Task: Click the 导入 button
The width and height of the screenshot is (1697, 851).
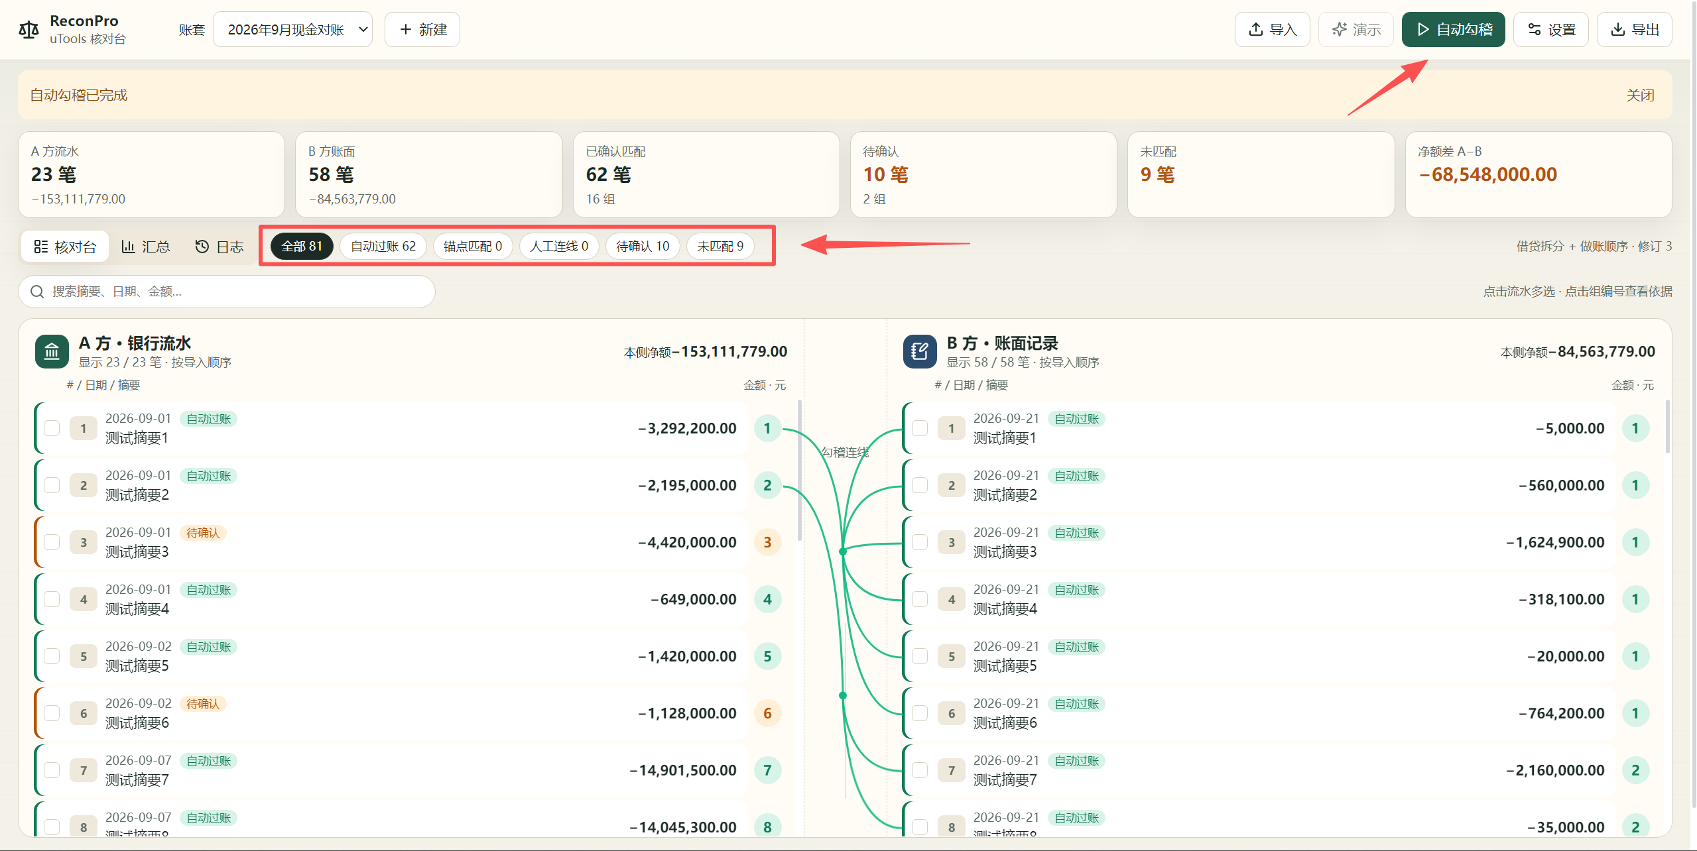Action: tap(1272, 30)
